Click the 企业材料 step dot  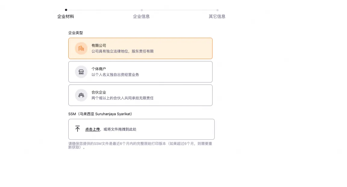tap(66, 10)
